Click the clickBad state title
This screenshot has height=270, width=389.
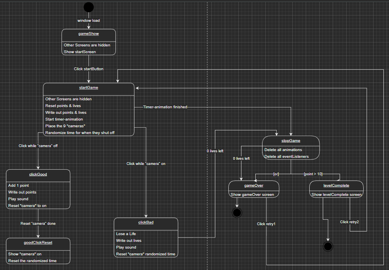[x=146, y=222]
